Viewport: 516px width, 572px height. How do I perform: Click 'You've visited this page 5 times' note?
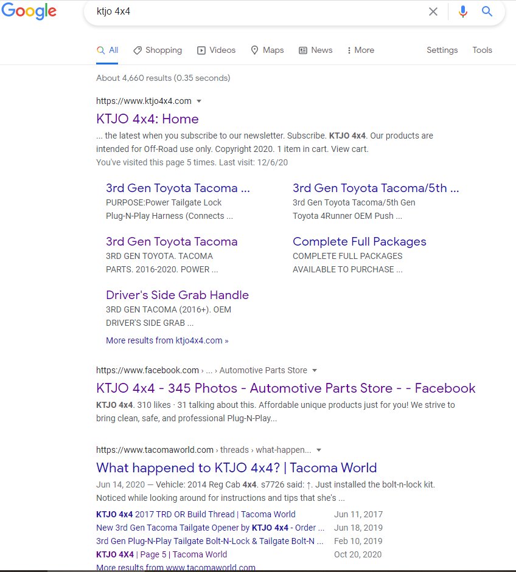pos(192,162)
